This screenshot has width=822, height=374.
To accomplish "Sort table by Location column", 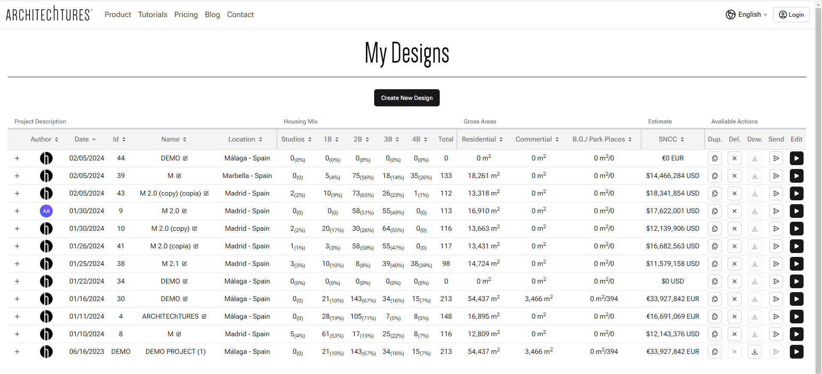I will click(x=245, y=139).
